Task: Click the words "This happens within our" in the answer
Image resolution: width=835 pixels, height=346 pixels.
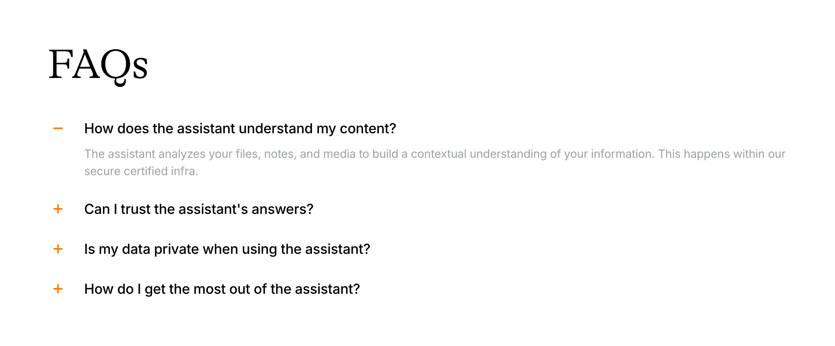Action: 722,154
